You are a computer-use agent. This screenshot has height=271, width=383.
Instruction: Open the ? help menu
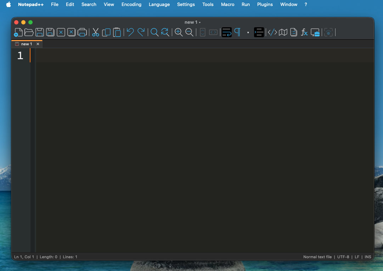click(306, 4)
